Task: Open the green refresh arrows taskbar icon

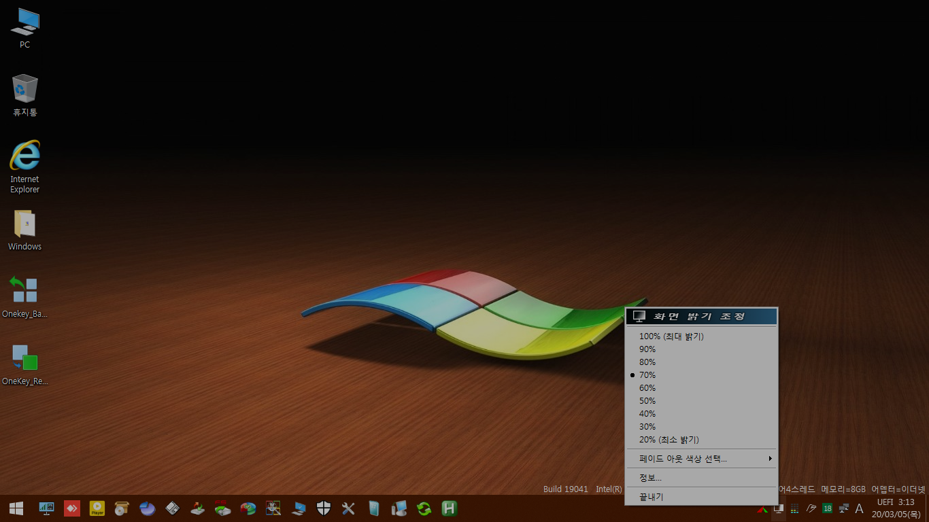Action: click(424, 508)
